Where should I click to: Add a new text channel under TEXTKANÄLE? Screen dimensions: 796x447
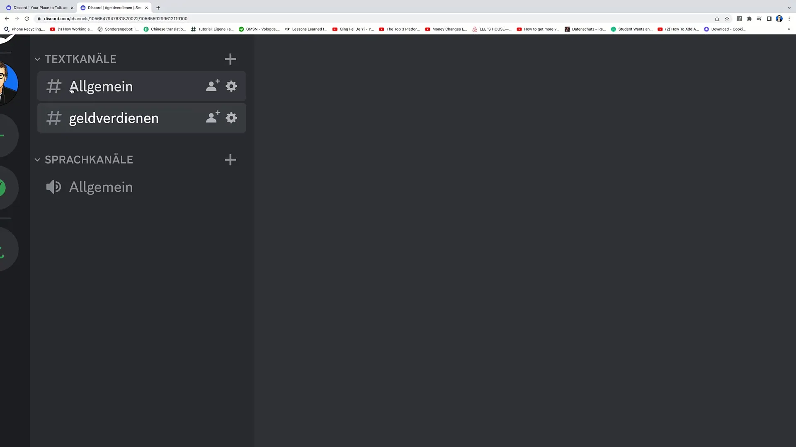click(x=230, y=59)
